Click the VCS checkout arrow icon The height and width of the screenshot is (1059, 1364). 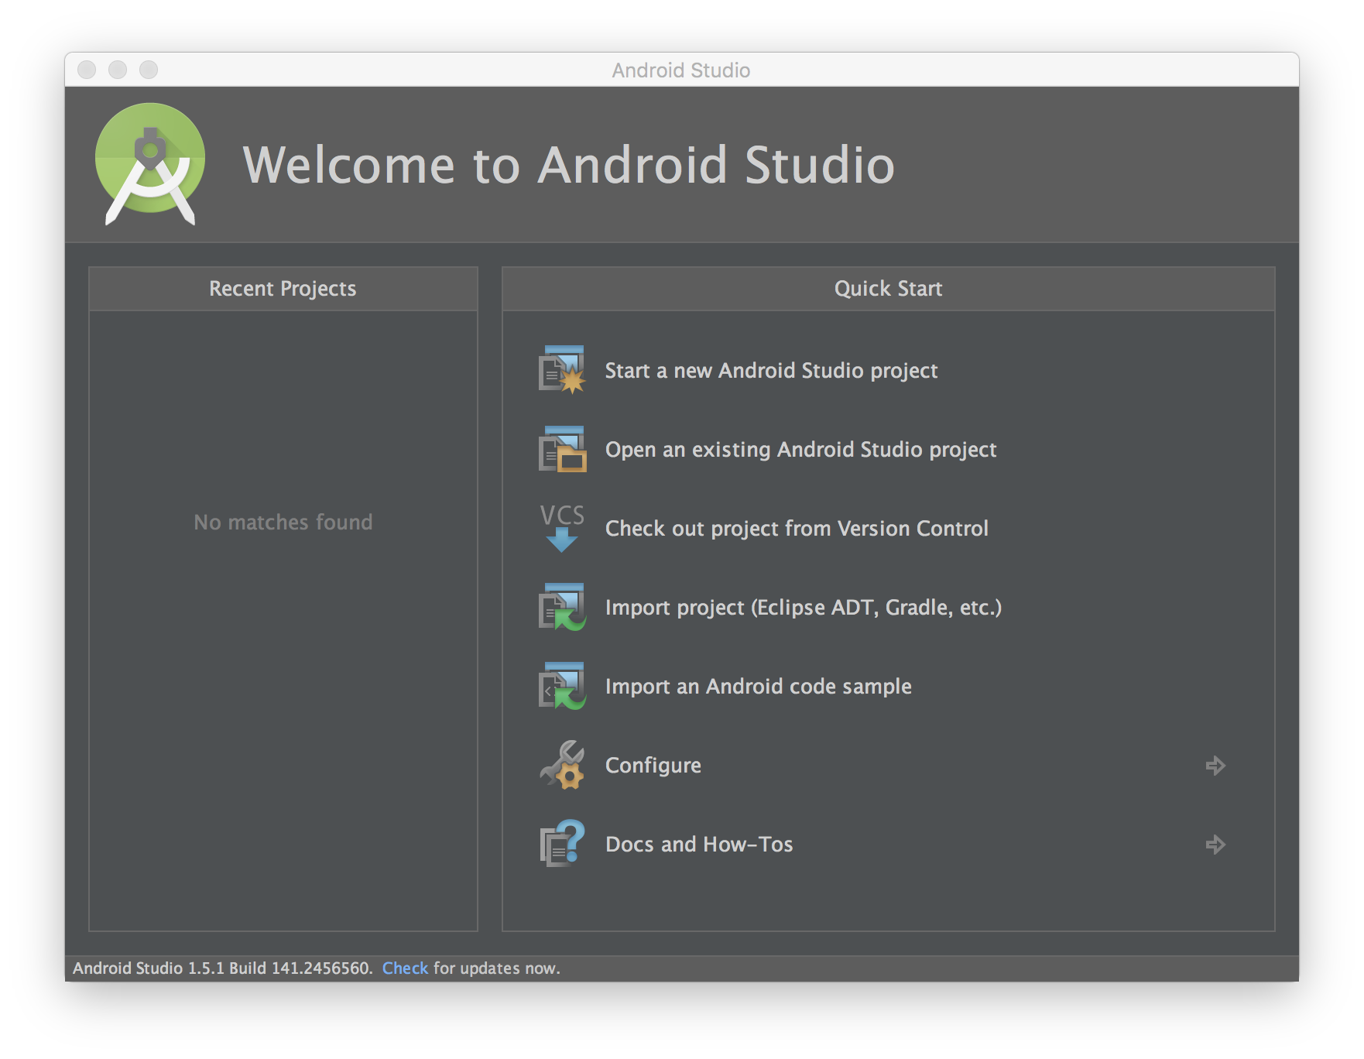(562, 528)
